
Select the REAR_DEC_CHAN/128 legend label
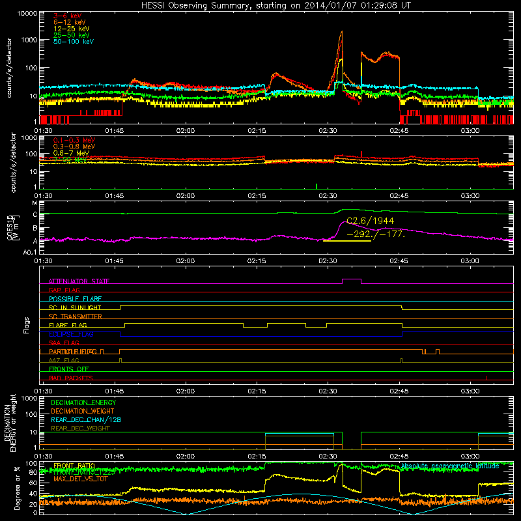pyautogui.click(x=86, y=420)
